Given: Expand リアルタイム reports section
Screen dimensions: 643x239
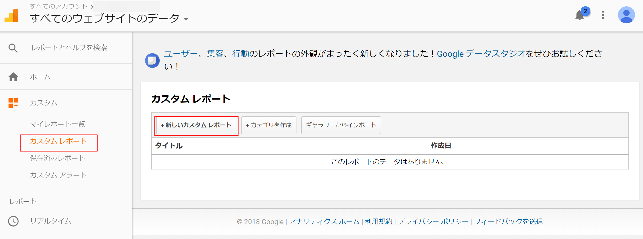Looking at the screenshot, I should click(51, 221).
